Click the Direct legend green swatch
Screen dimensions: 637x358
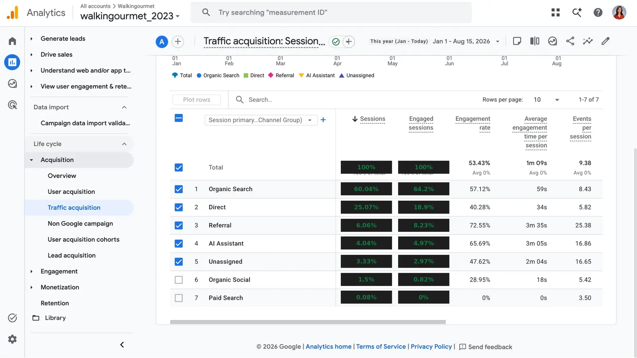[246, 75]
